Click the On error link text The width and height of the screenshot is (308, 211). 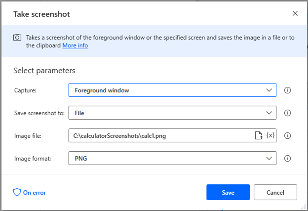35,193
